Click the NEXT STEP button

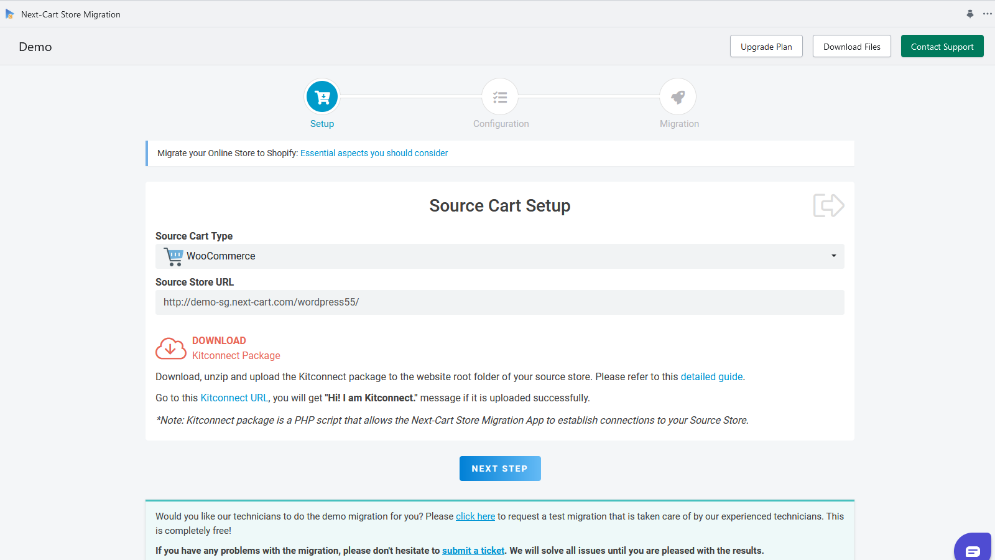500,468
